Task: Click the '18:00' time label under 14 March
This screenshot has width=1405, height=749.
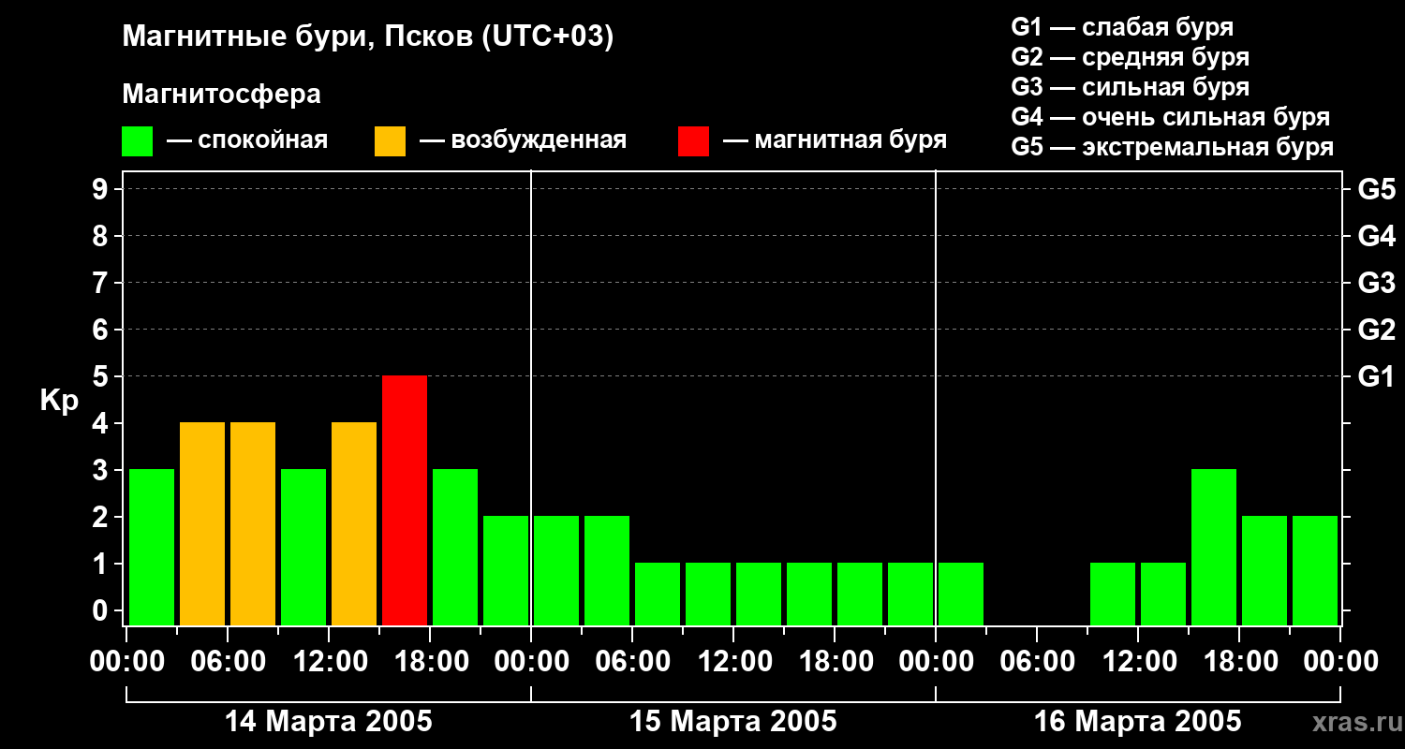Action: tap(430, 662)
